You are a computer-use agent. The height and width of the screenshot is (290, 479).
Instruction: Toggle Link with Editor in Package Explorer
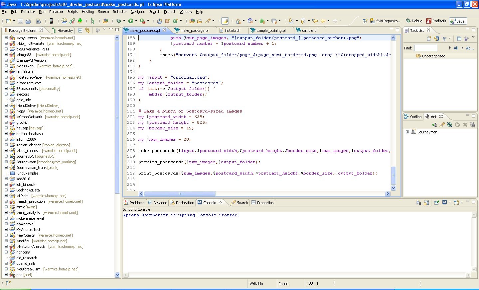pyautogui.click(x=87, y=30)
